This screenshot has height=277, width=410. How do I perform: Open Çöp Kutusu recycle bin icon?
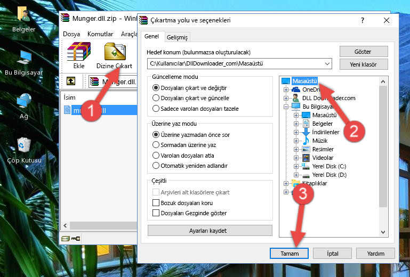pos(24,150)
